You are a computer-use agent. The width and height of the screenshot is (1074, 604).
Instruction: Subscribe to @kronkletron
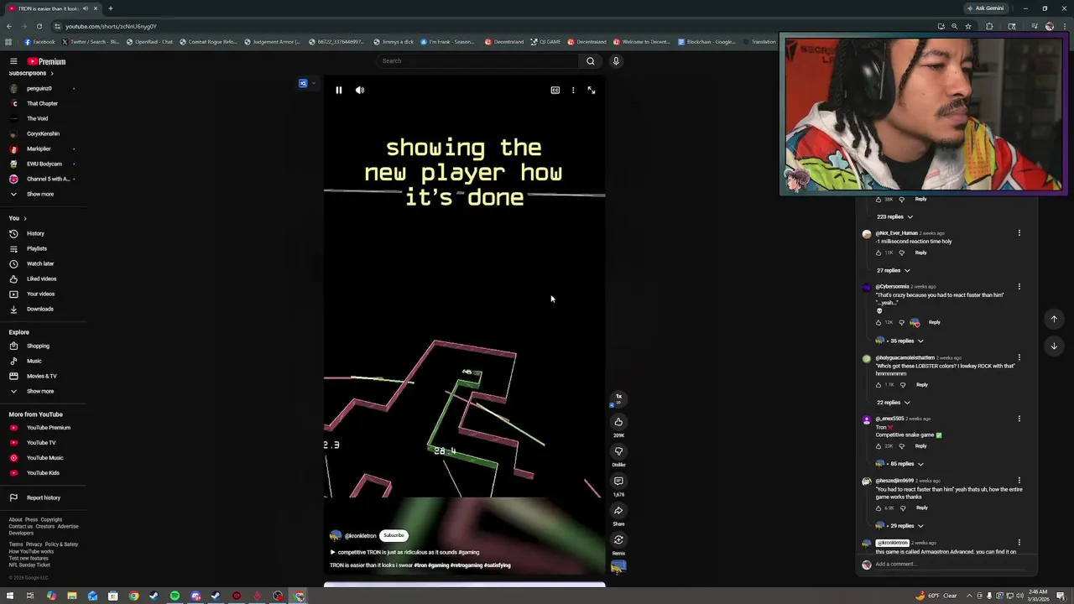[394, 535]
